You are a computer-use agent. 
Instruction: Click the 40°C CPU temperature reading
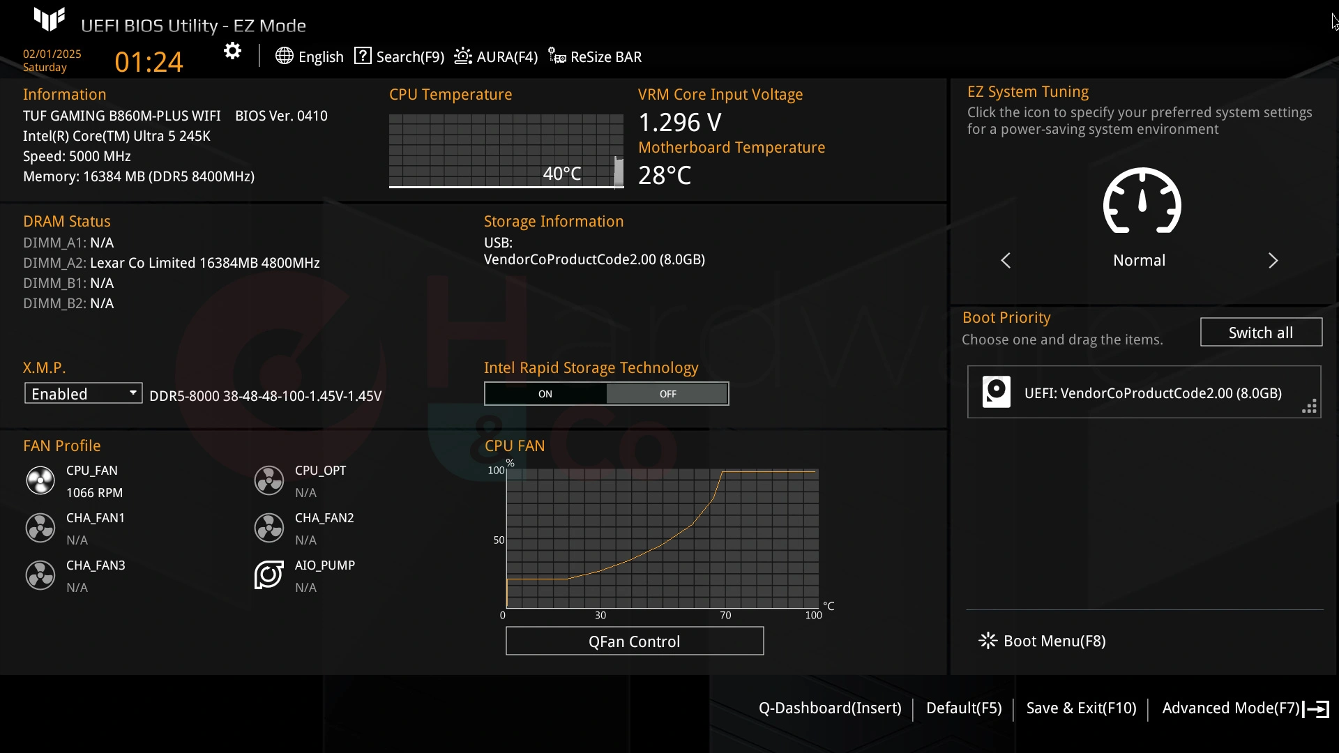tap(562, 174)
